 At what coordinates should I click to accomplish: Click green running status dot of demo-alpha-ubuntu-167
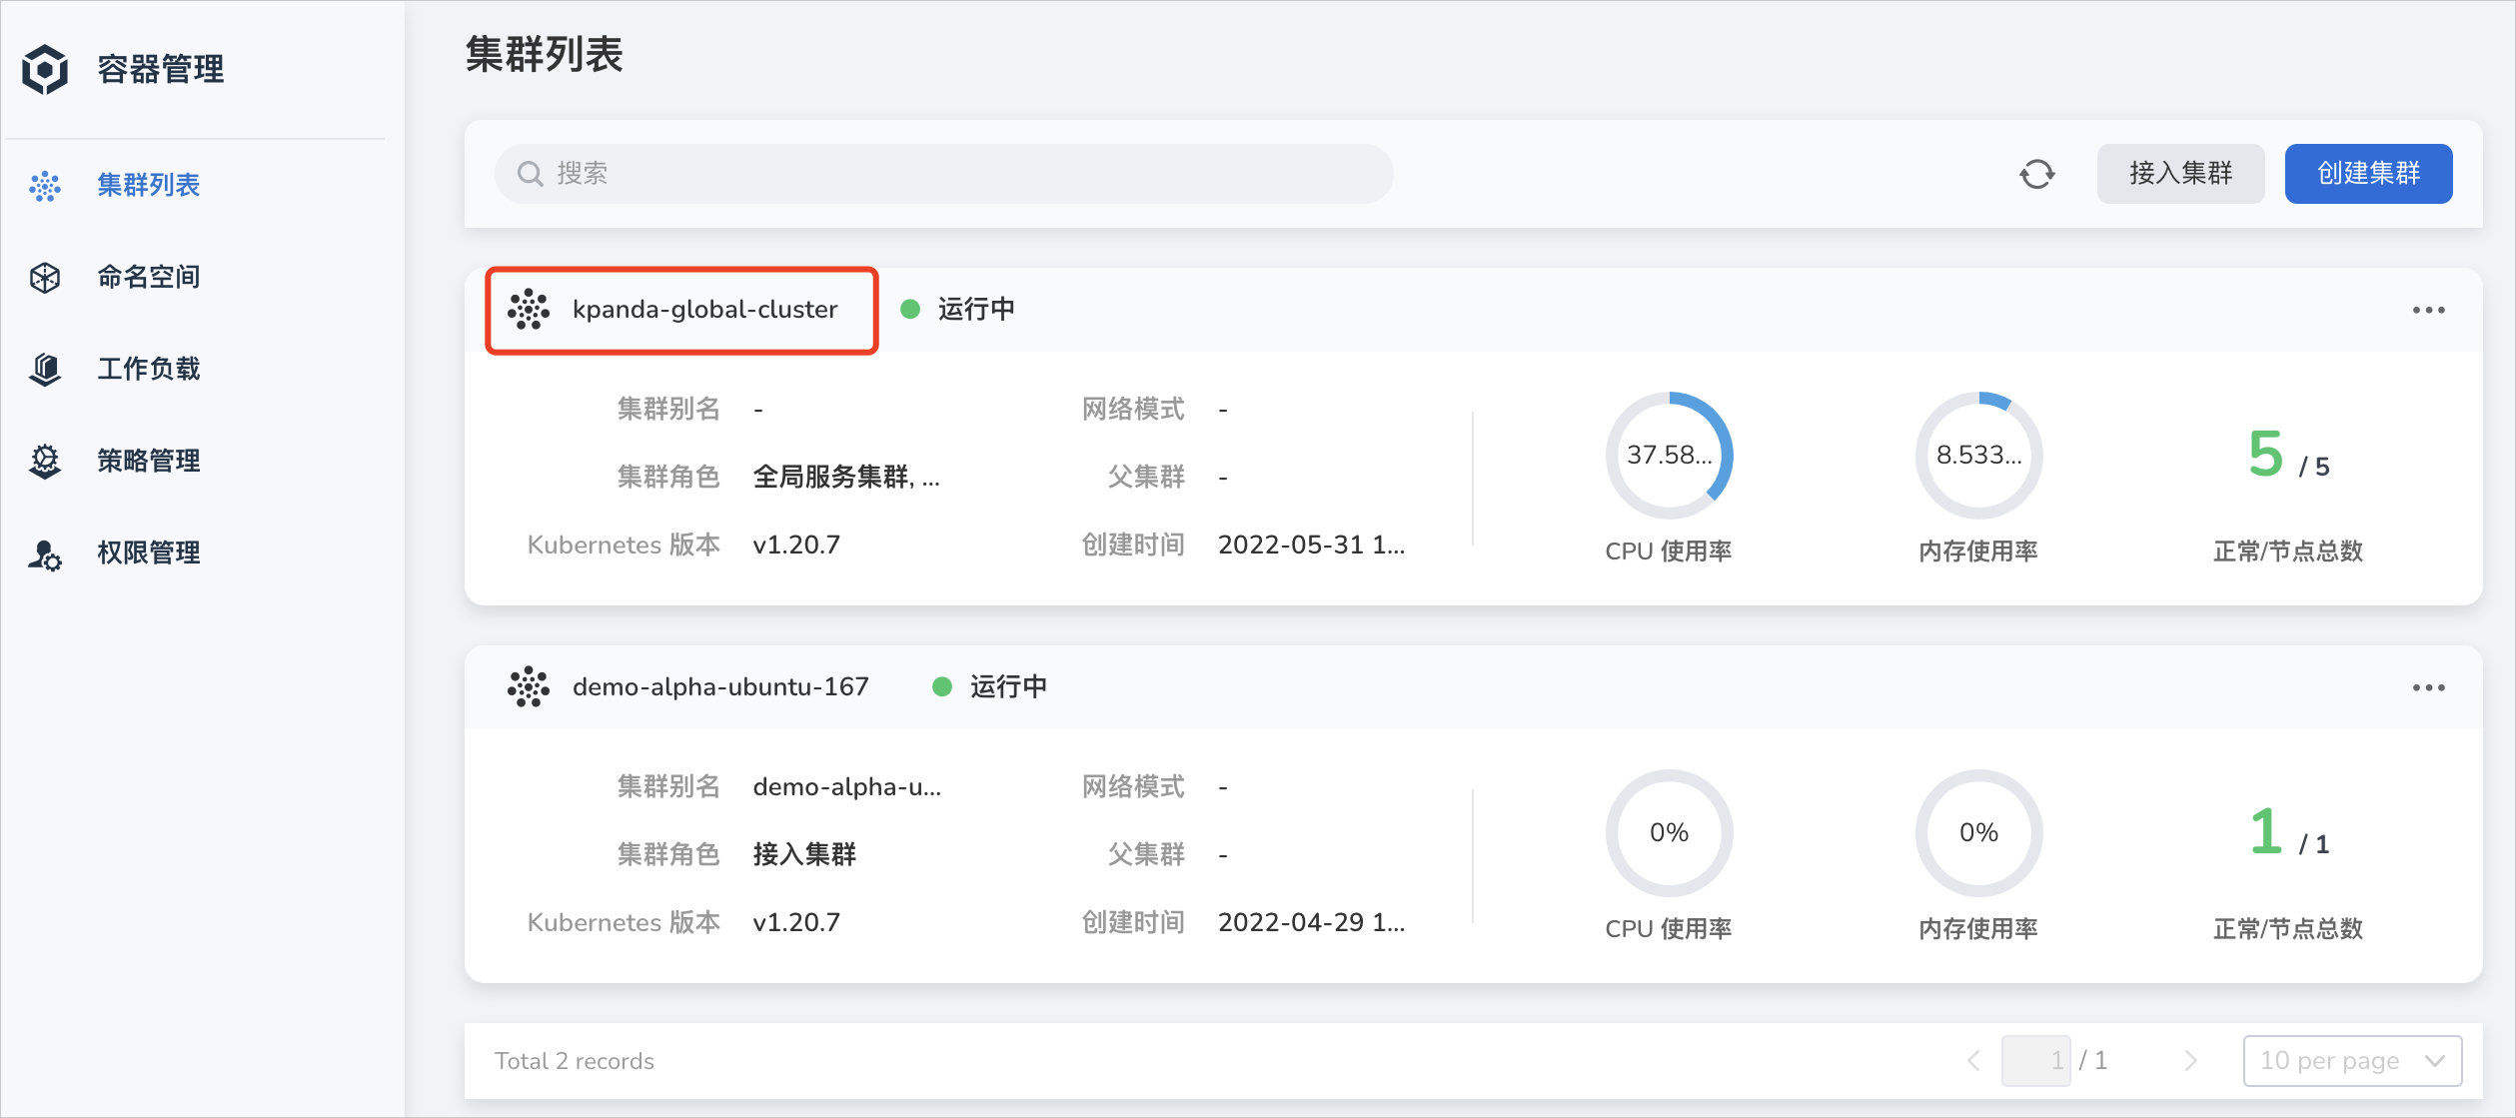point(942,687)
